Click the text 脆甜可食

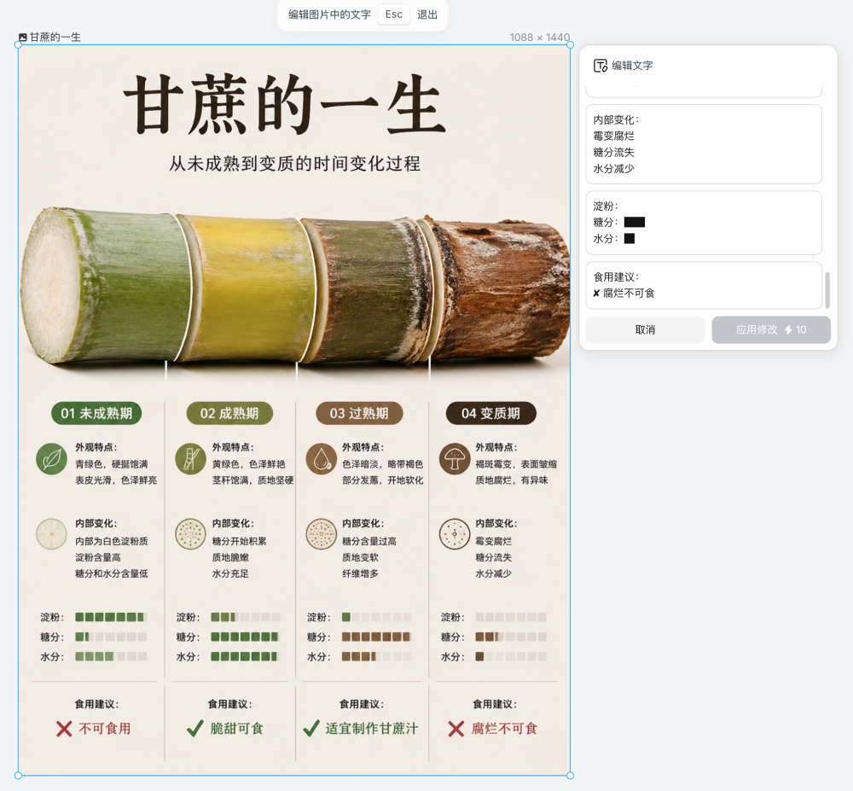(237, 729)
